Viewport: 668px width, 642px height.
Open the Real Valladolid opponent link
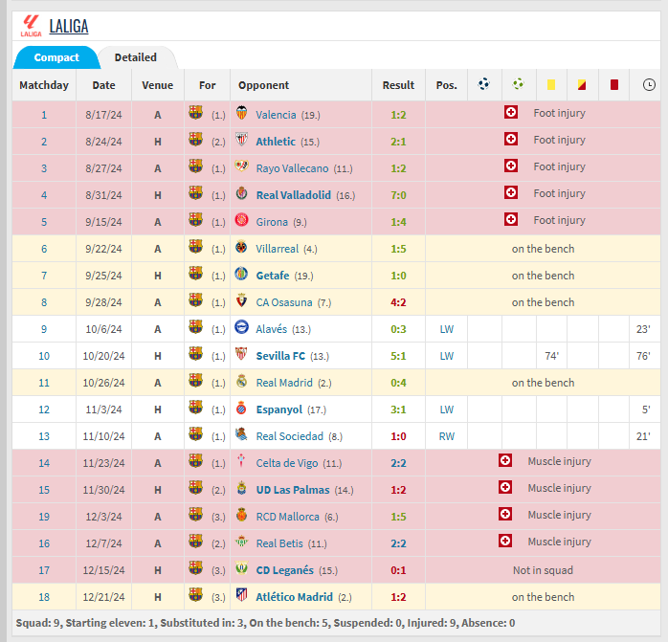[294, 195]
